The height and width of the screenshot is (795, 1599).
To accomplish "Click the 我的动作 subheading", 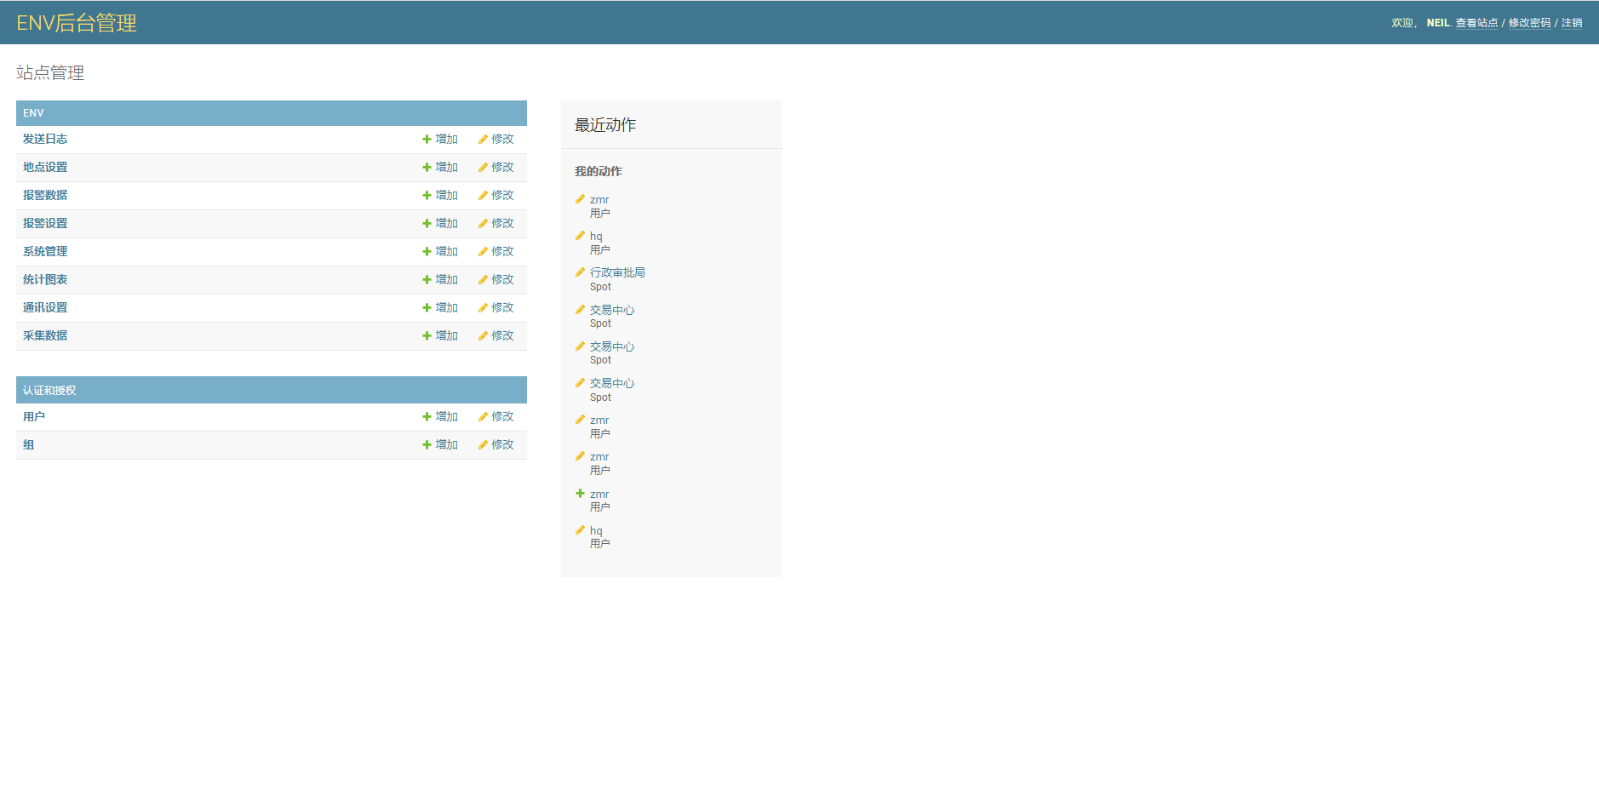I will click(599, 172).
